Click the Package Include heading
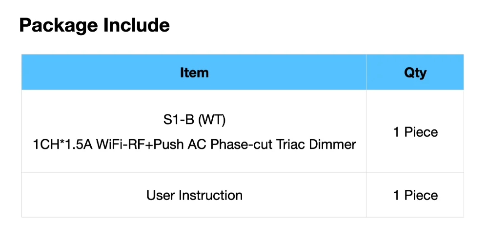The width and height of the screenshot is (488, 238). click(x=94, y=26)
